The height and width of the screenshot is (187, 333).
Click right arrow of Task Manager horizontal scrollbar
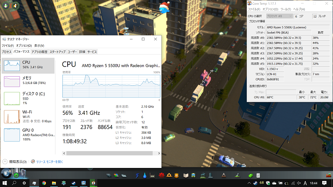[x=159, y=153]
